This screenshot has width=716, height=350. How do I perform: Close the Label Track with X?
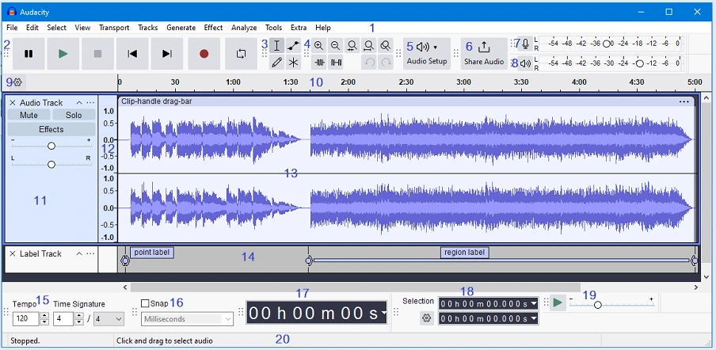[13, 253]
